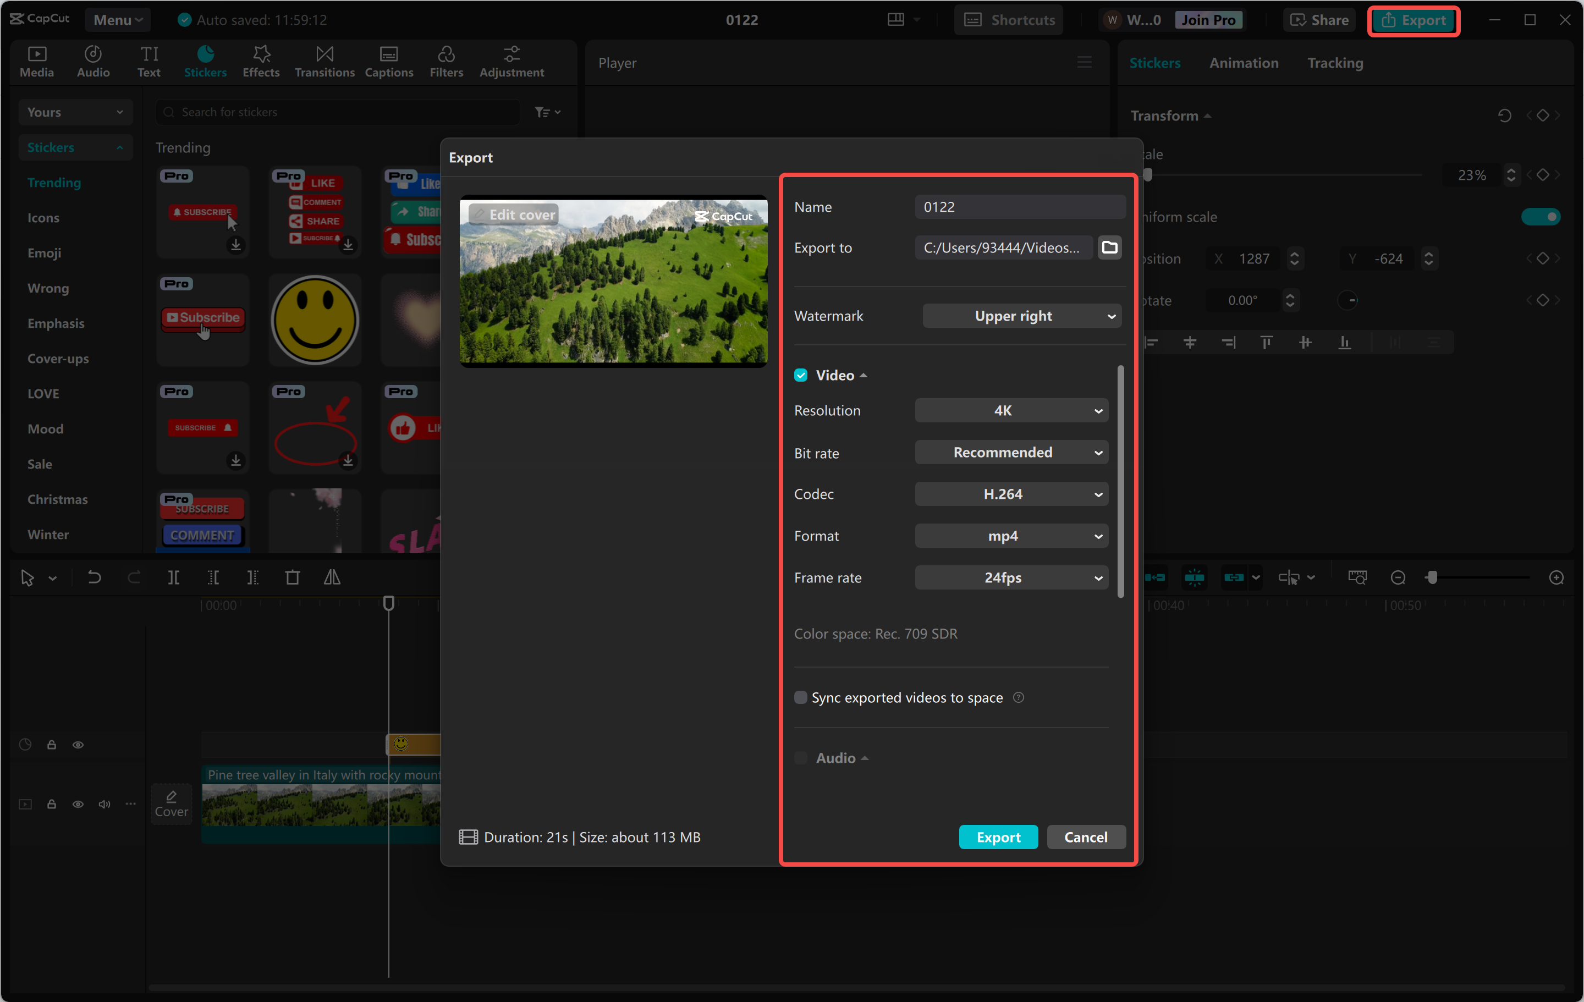1584x1002 pixels.
Task: Enable Sync exported videos to space
Action: [801, 697]
